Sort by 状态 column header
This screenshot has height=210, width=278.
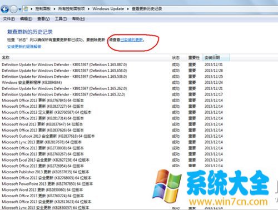[176, 58]
